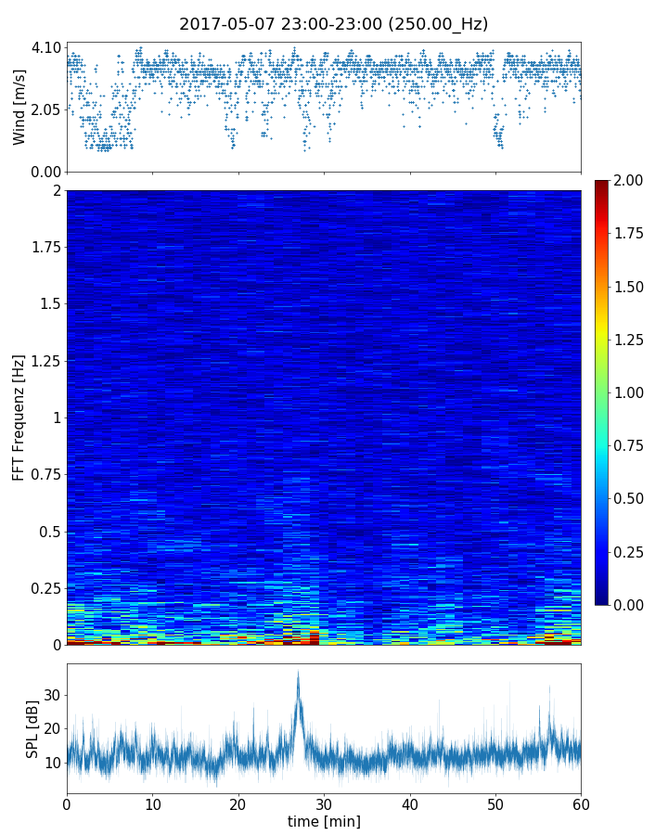This screenshot has width=668, height=835.
Task: Click the tallest SPL peak near 27 minutes
Action: pos(298,674)
